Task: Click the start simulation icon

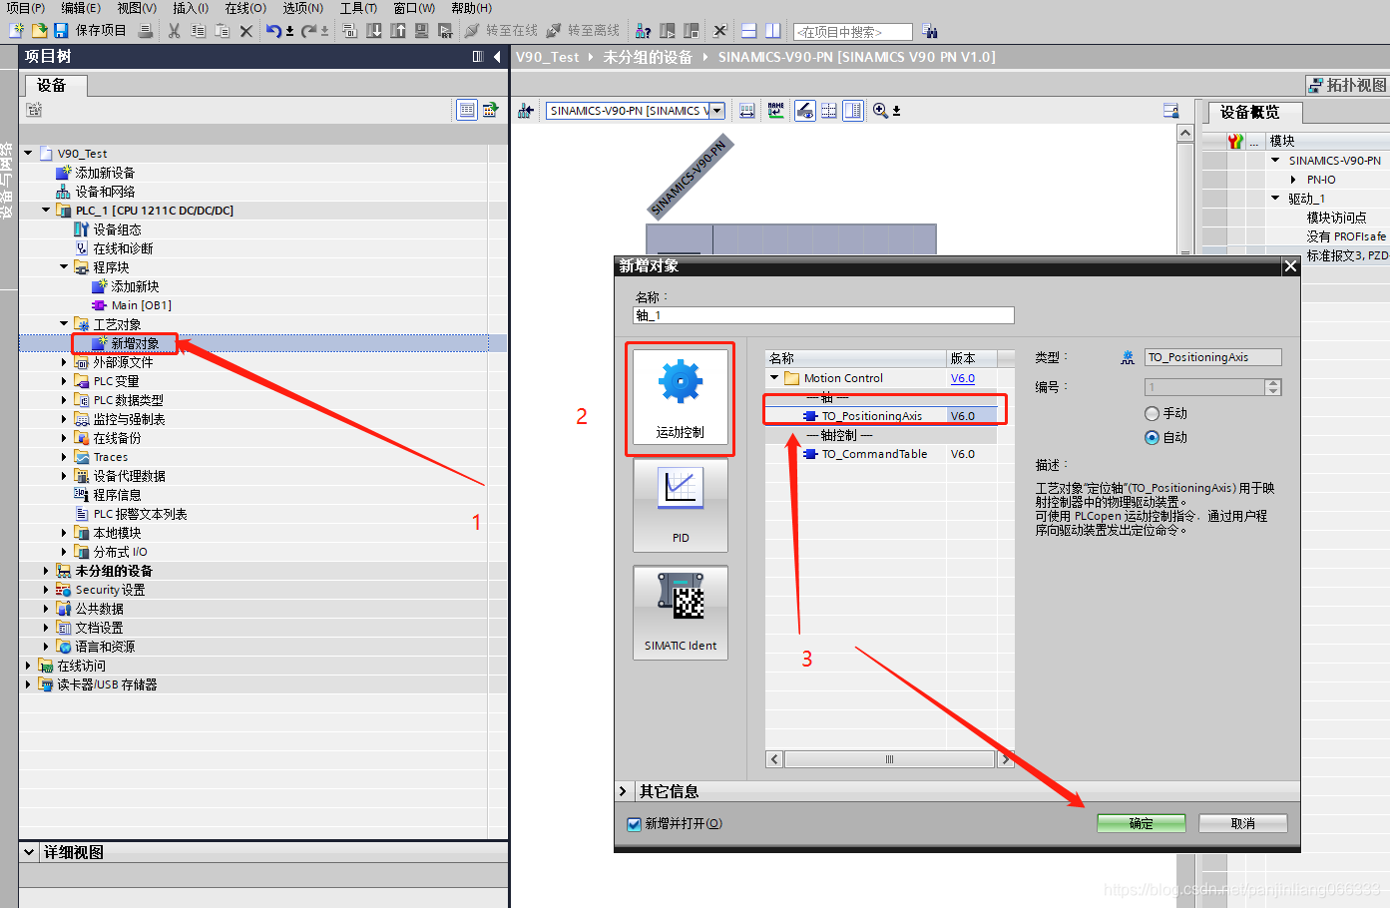Action: click(421, 30)
